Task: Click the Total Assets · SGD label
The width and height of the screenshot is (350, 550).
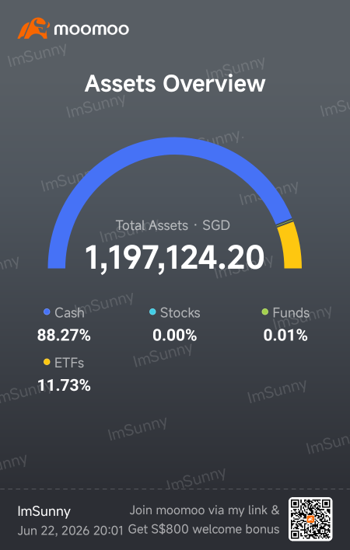Action: (173, 225)
